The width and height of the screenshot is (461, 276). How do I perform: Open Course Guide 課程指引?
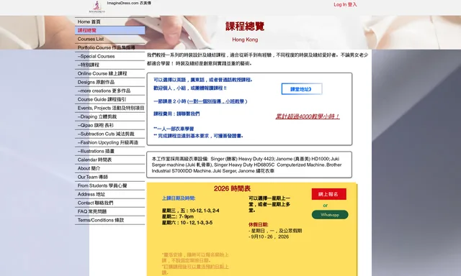109,99
